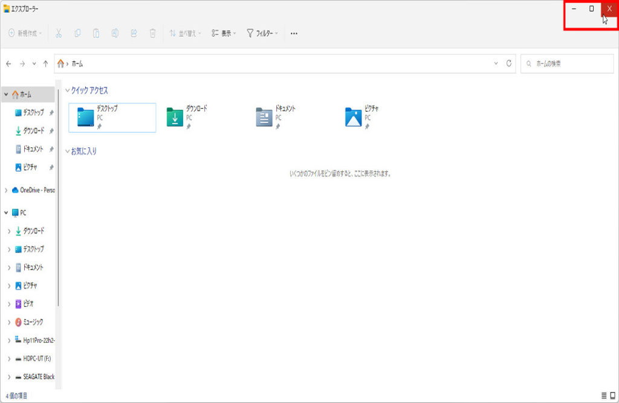
Task: Switch to details view icon in status bar
Action: click(603, 396)
